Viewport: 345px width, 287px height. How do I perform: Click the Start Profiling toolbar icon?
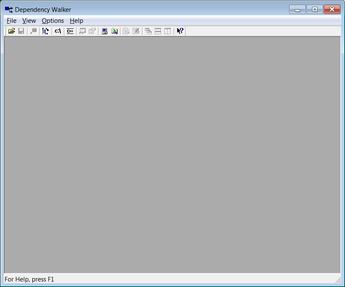tap(126, 31)
